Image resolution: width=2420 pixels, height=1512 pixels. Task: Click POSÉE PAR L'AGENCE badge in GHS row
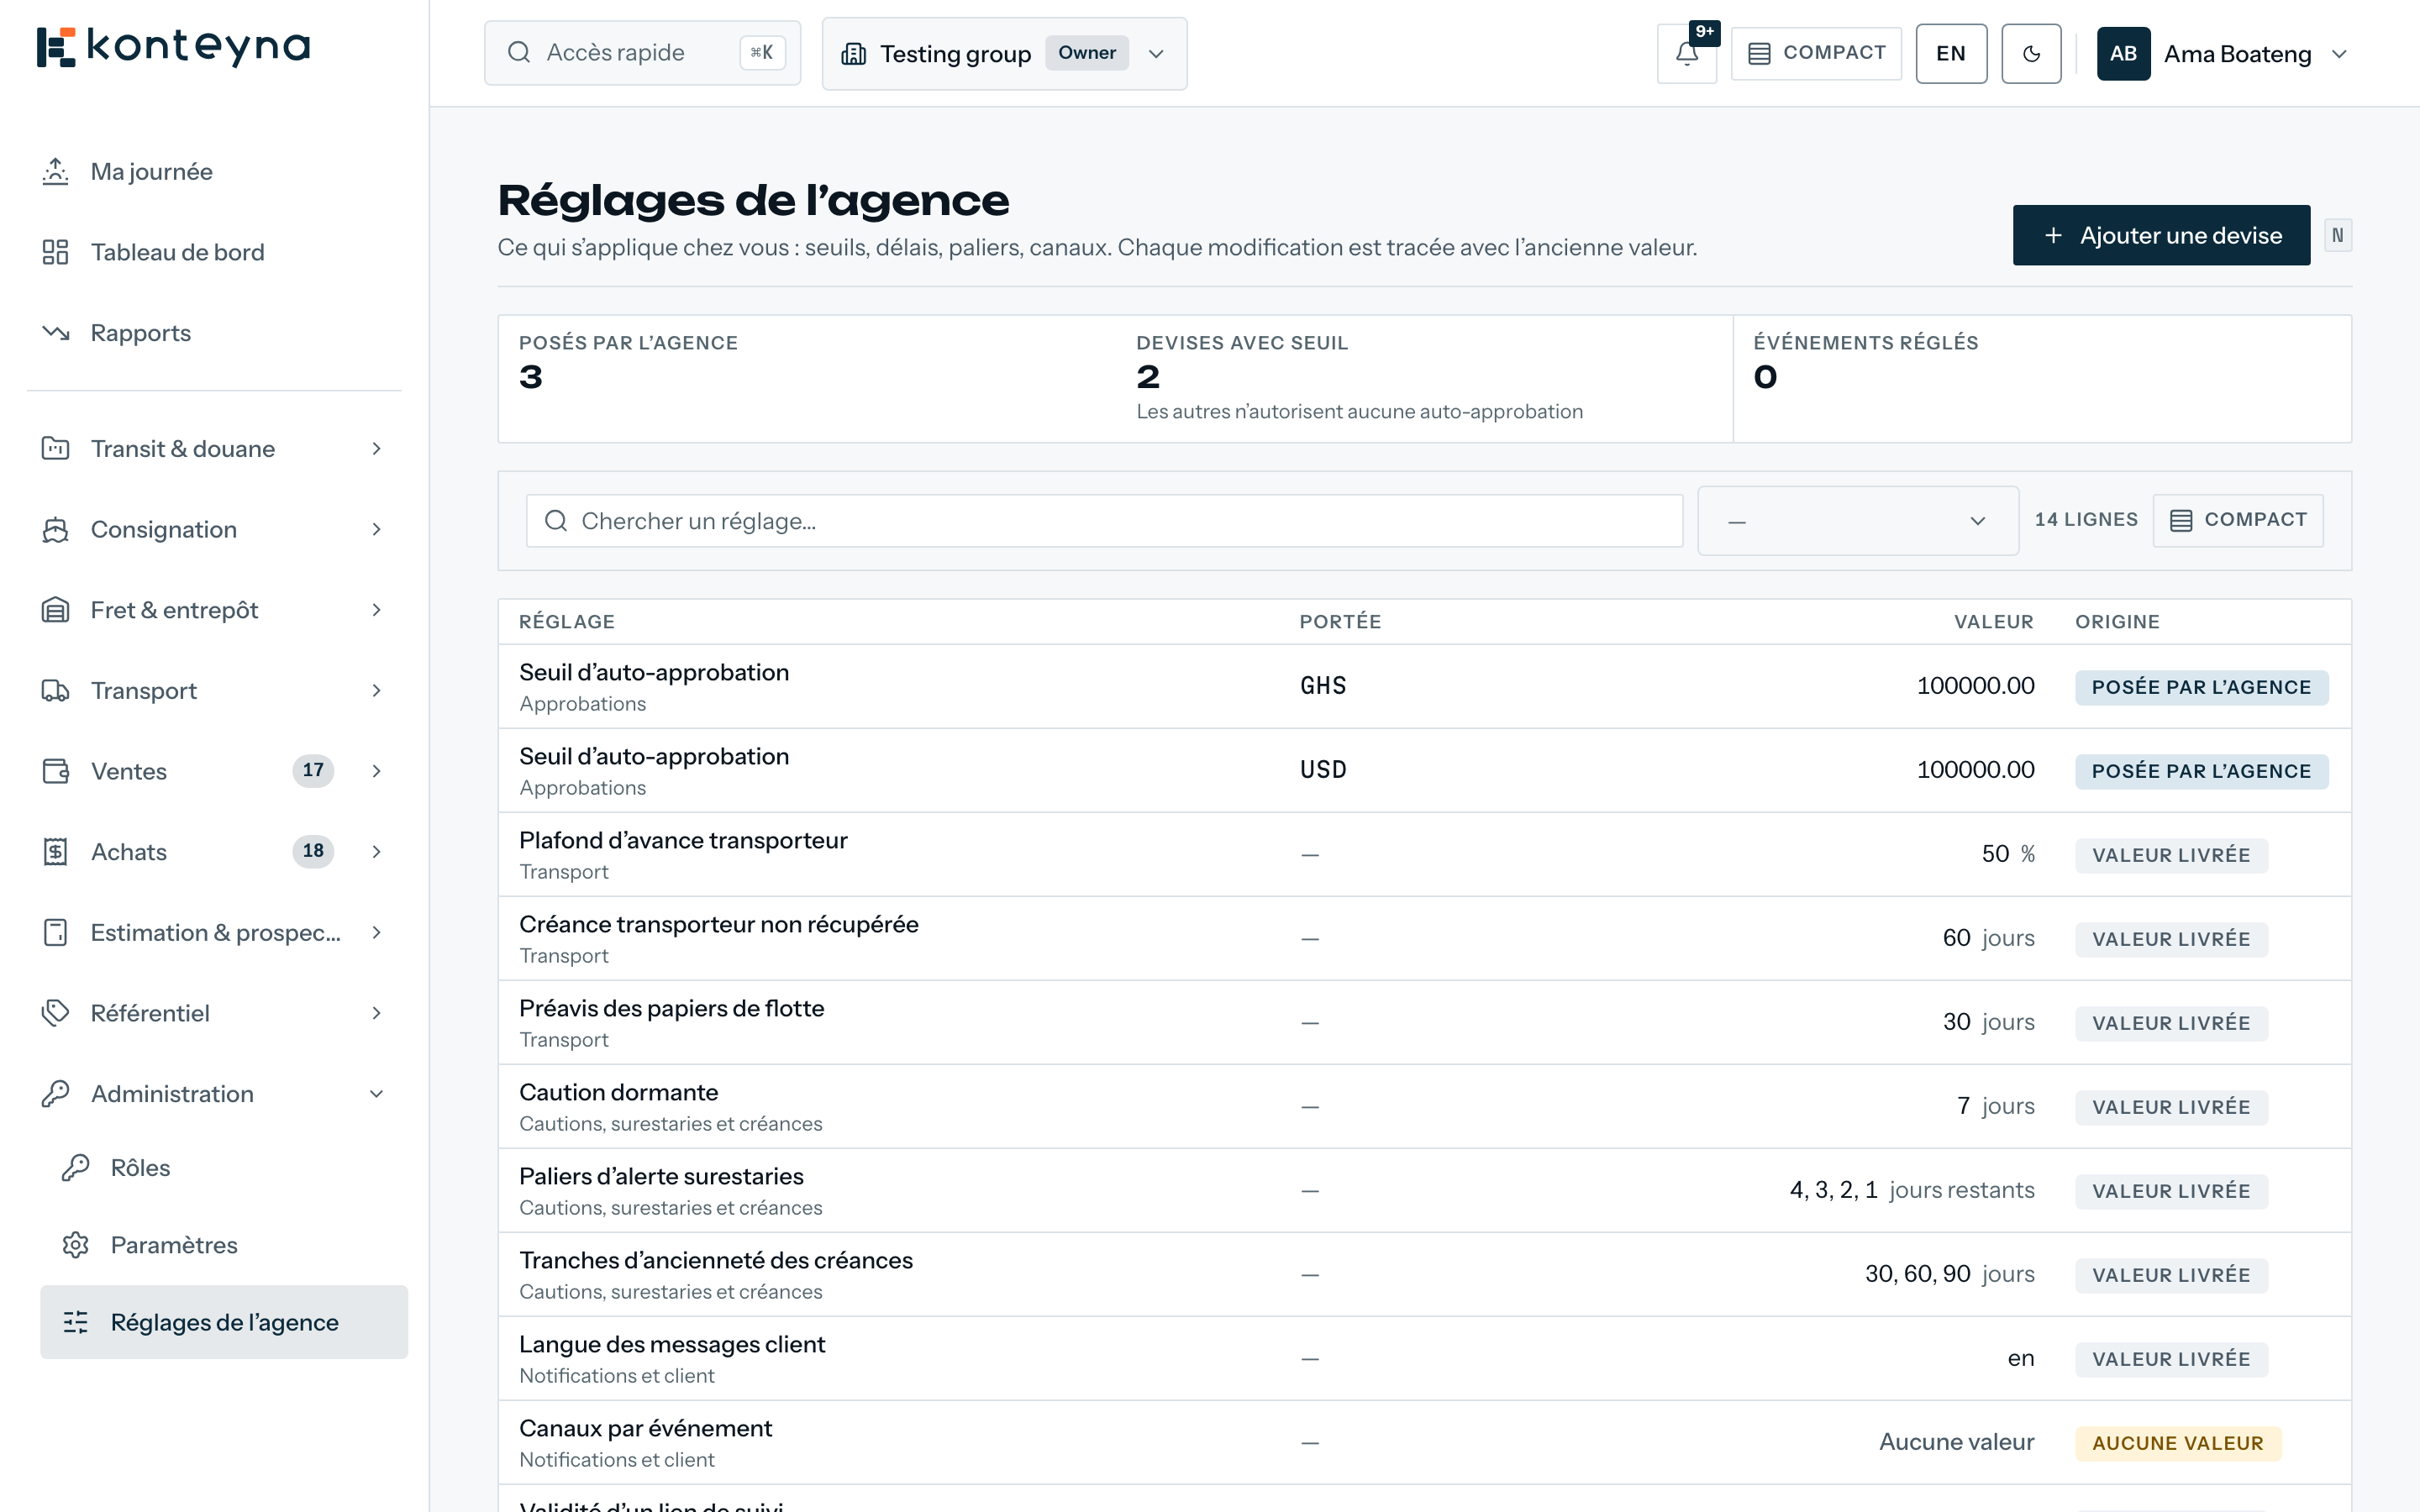coord(2201,688)
